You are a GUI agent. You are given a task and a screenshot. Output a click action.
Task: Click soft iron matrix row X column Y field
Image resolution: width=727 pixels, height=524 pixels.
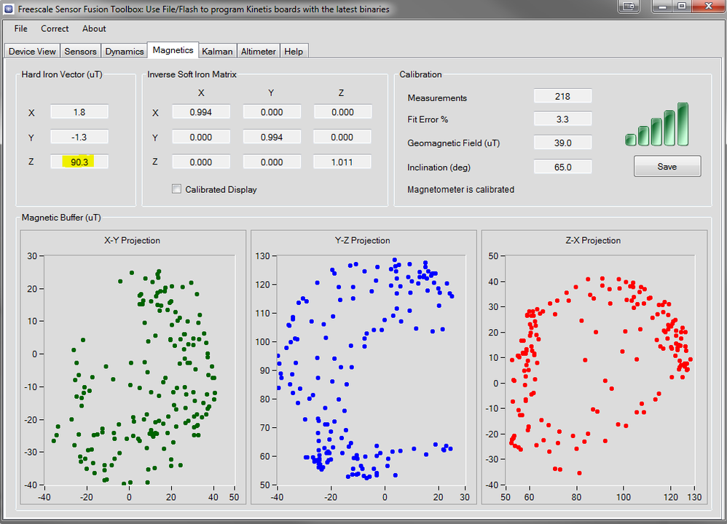coord(272,112)
